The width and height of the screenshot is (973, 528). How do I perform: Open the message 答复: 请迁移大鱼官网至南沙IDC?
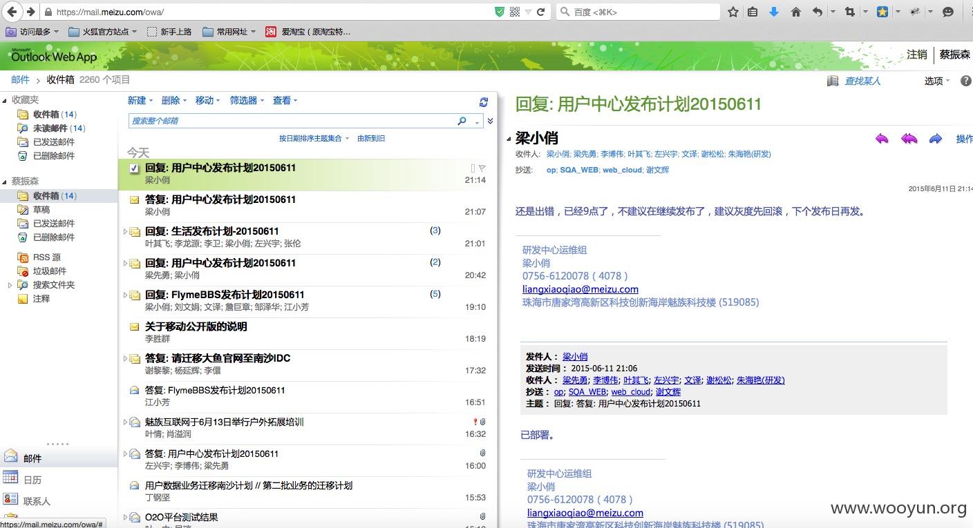tap(308, 364)
